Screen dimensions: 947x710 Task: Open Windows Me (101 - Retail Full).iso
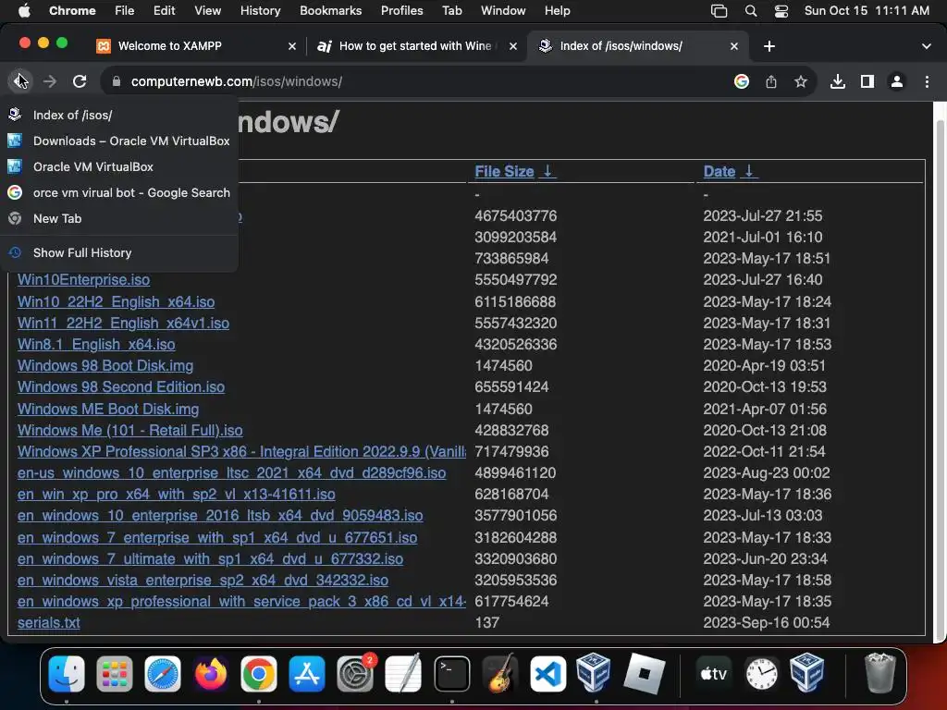point(129,430)
